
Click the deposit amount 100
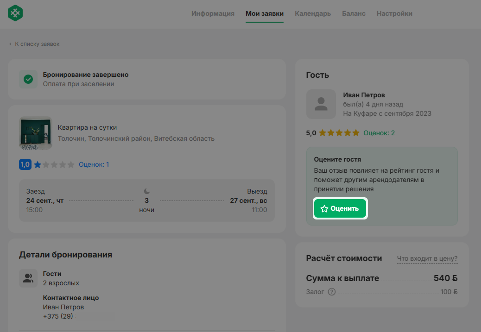[x=449, y=292]
